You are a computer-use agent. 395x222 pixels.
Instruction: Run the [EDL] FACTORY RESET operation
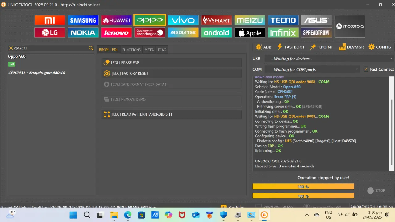coord(172,73)
